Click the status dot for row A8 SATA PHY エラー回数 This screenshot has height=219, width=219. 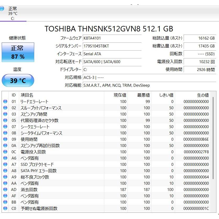click(5, 171)
